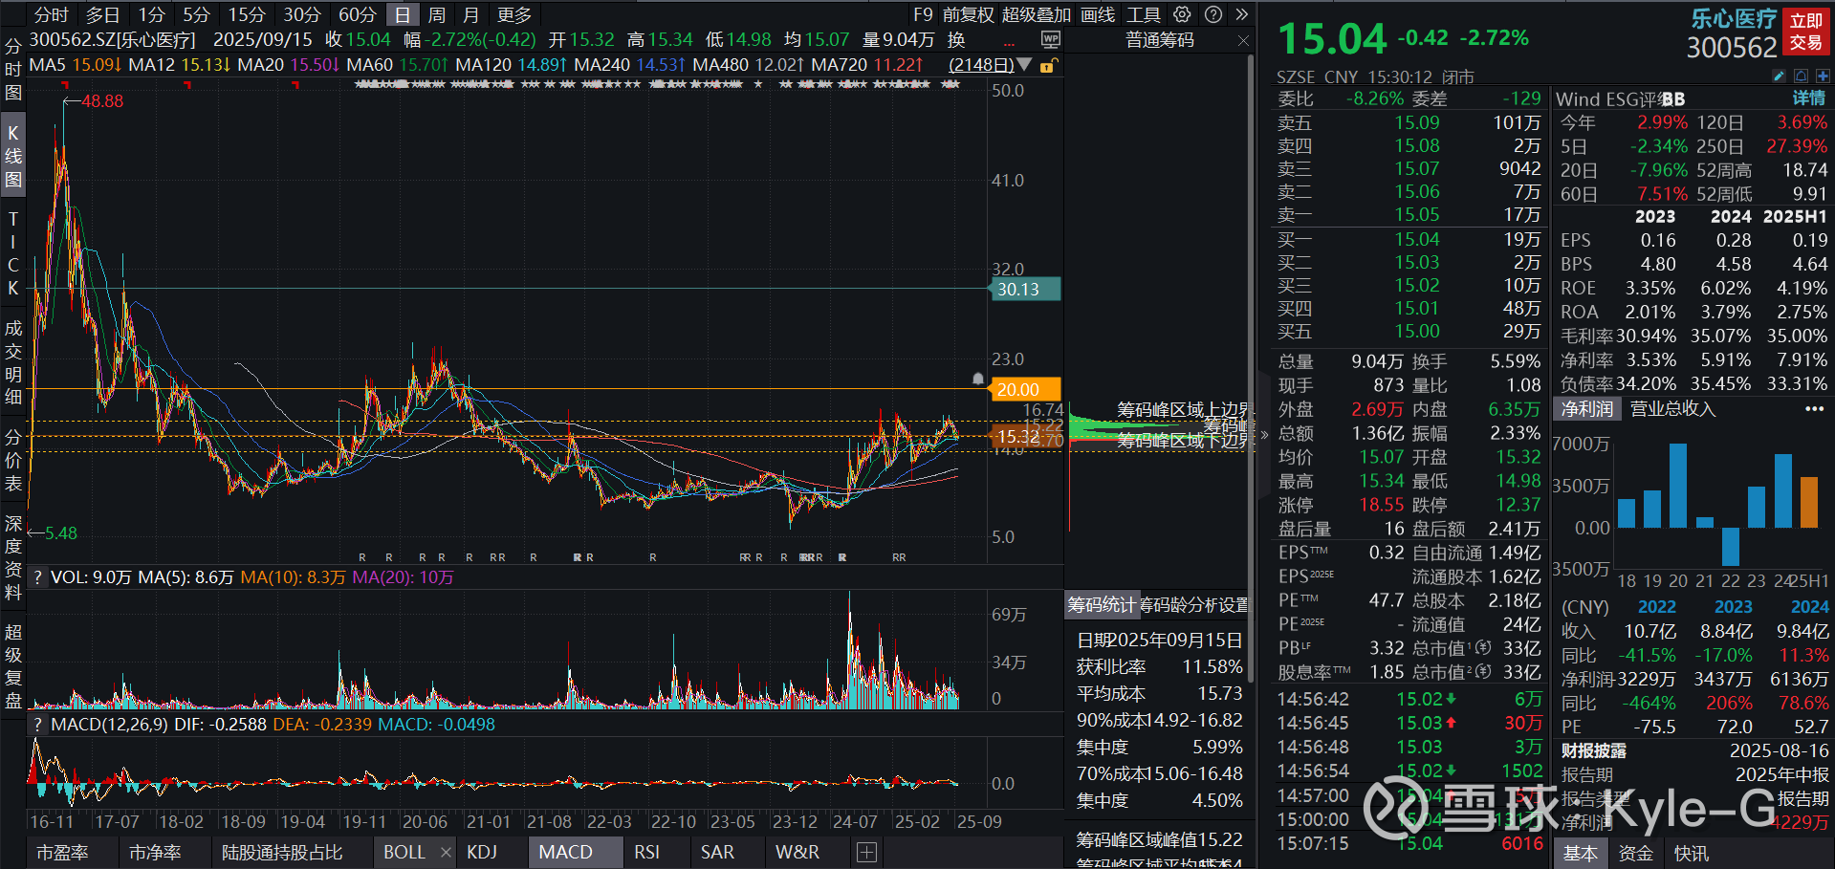Set a price alert with bell icon
1835x869 pixels.
pos(1801,76)
